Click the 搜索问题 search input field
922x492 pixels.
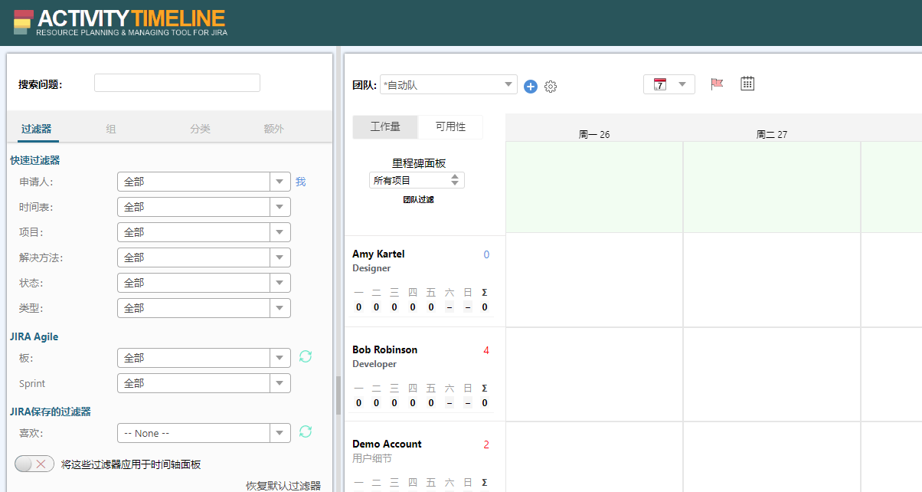[177, 83]
